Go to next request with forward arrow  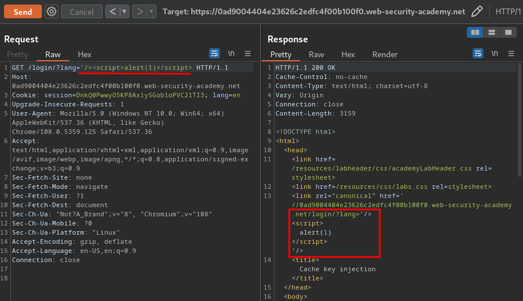140,11
